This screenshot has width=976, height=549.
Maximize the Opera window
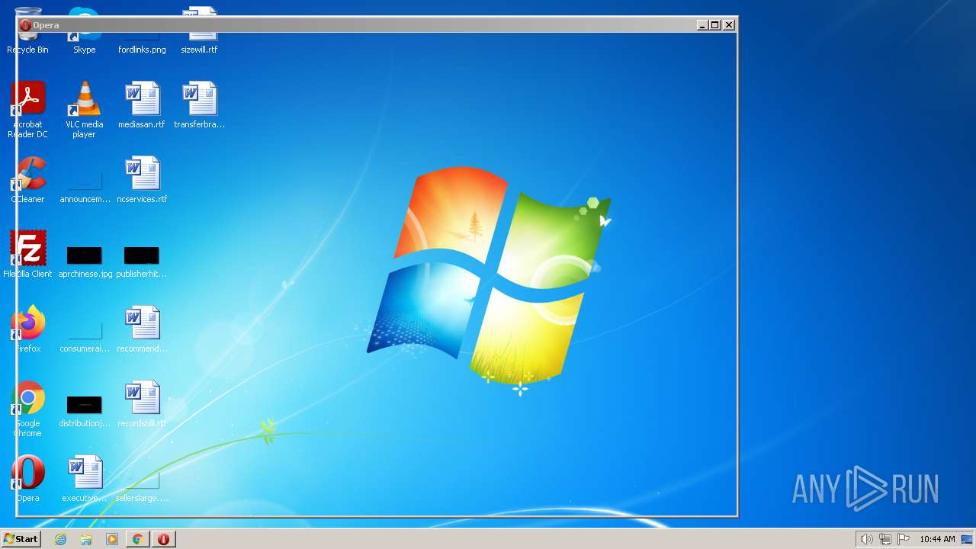point(715,25)
